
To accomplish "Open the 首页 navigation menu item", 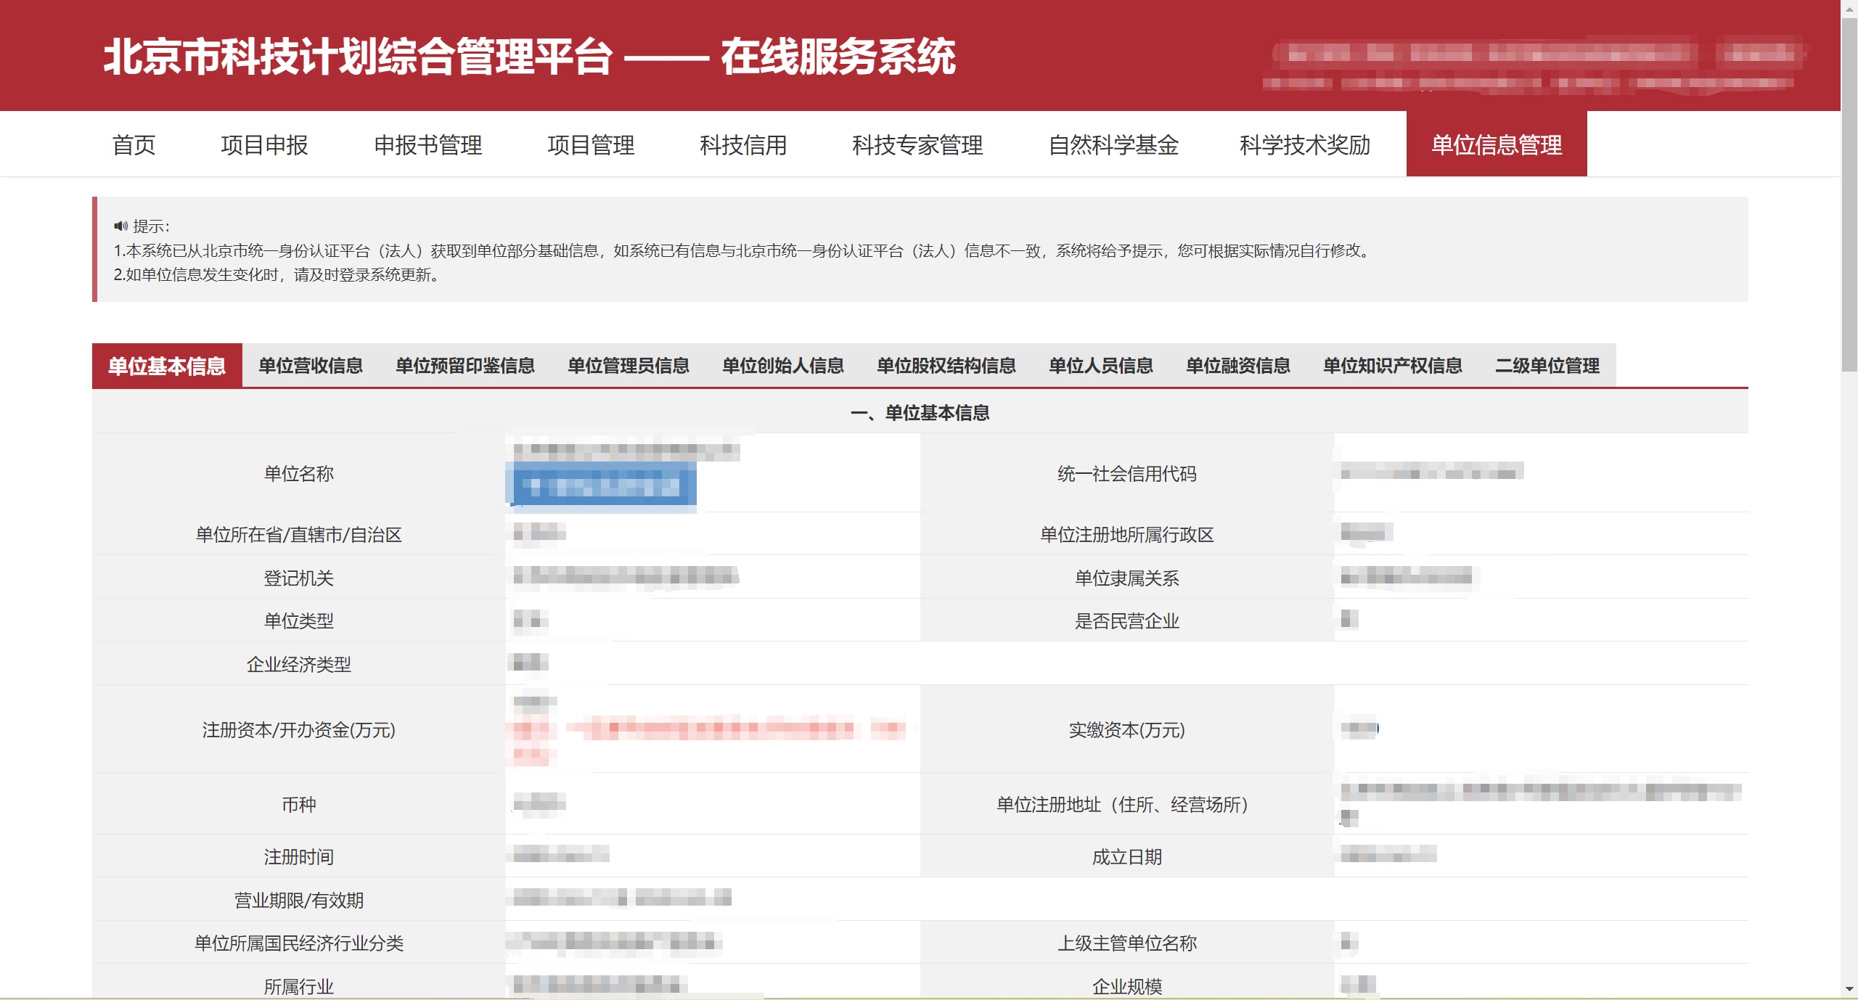I will [x=134, y=145].
